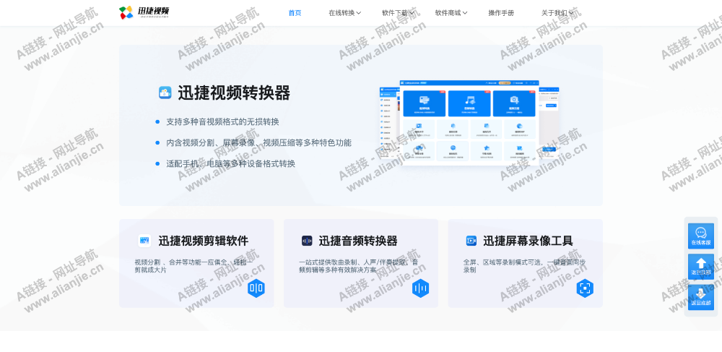Click description 视频分割、合并等功能一应俱全
The width and height of the screenshot is (722, 352).
tap(193, 266)
